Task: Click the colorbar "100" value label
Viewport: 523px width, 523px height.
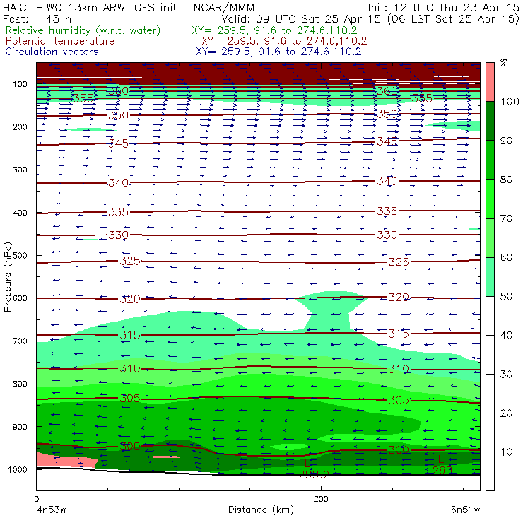Action: click(x=510, y=102)
